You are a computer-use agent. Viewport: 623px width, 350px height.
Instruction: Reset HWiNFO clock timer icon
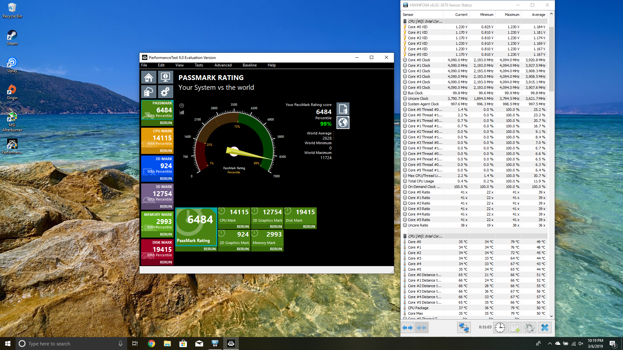click(x=500, y=328)
